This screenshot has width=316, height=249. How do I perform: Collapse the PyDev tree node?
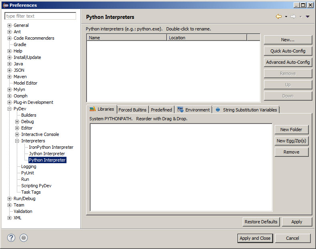click(10, 109)
